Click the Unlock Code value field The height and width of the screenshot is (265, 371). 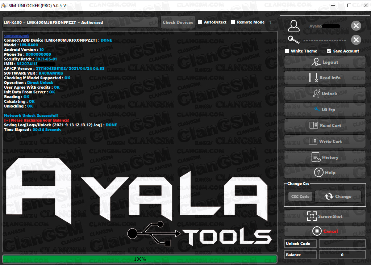(x=342, y=244)
